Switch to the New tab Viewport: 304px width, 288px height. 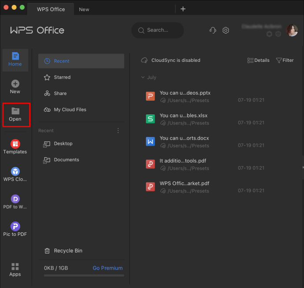(x=84, y=9)
